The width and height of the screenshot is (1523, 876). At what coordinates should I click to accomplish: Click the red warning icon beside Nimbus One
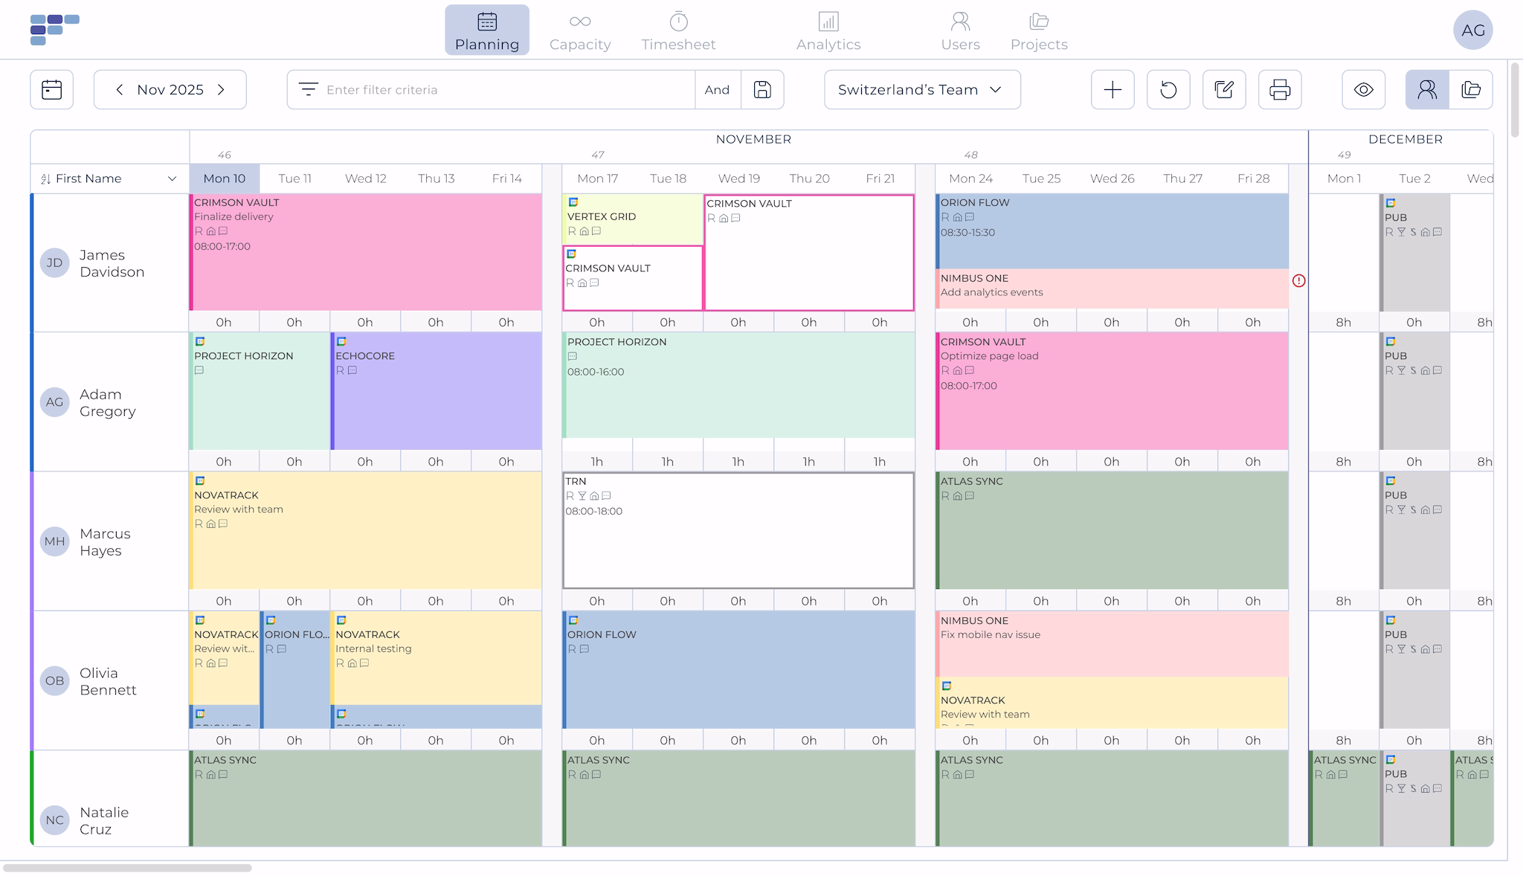pyautogui.click(x=1298, y=280)
